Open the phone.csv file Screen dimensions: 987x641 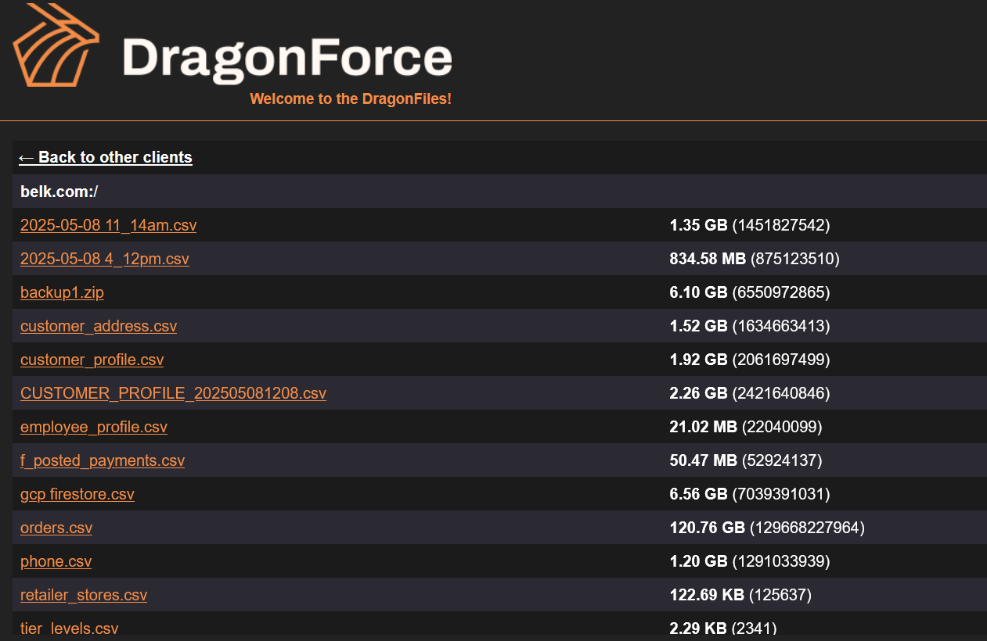(56, 561)
